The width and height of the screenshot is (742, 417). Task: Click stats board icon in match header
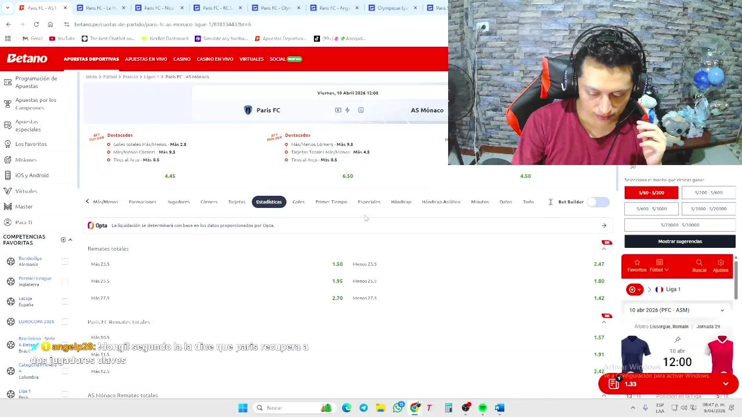[361, 110]
